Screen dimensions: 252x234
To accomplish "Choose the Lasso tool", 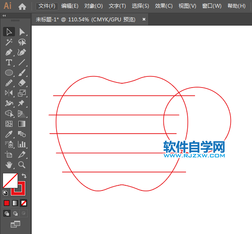I will [x=22, y=42].
